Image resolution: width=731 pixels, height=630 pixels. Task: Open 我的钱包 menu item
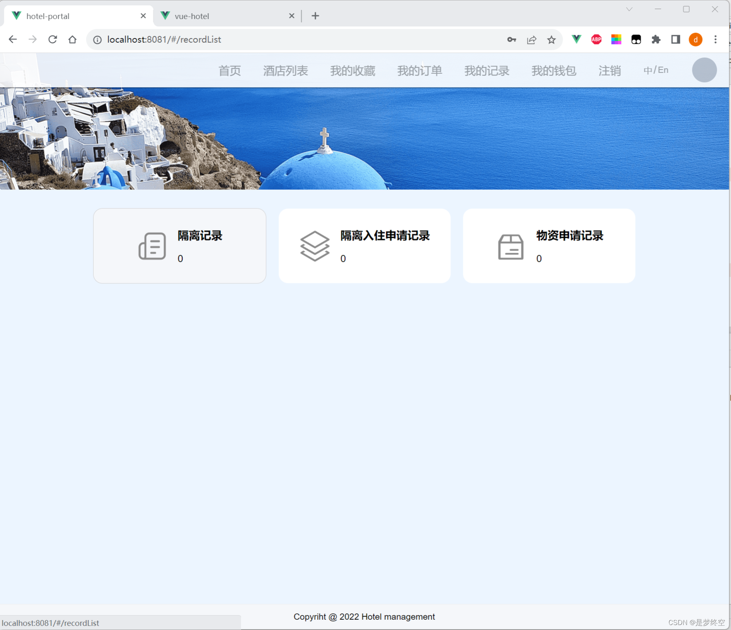coord(554,70)
